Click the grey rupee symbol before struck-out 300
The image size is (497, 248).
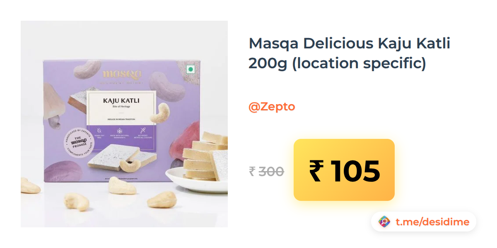252,171
